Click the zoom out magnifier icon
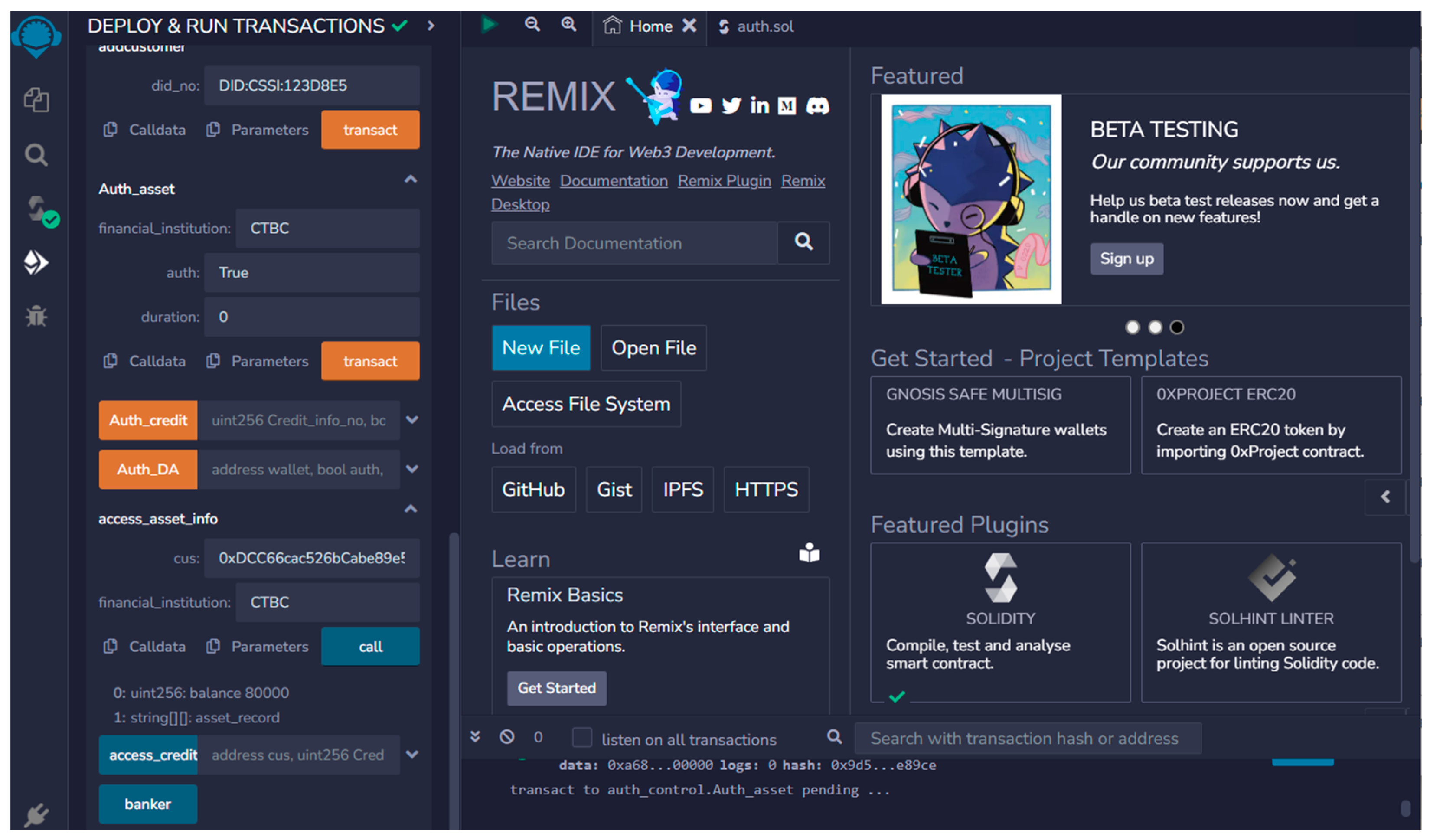The height and width of the screenshot is (840, 1430). pos(532,24)
